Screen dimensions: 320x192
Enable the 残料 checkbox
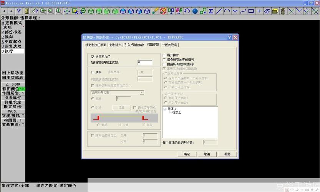click(x=93, y=72)
